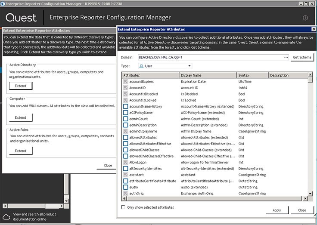The image size is (317, 225).
Task: Click the app icon in the title bar
Action: 3,4
